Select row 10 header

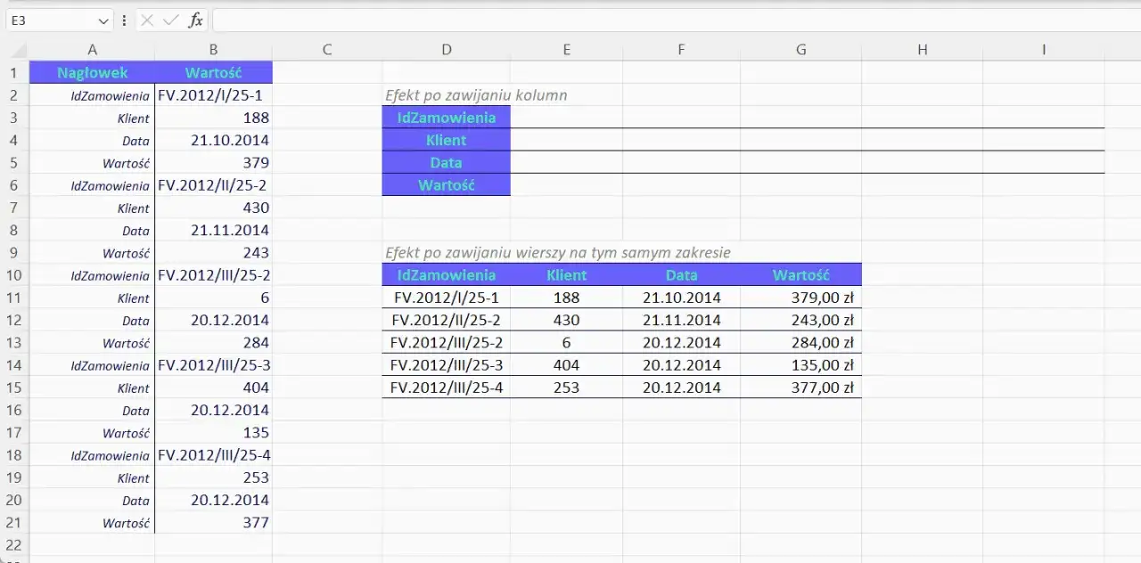14,275
